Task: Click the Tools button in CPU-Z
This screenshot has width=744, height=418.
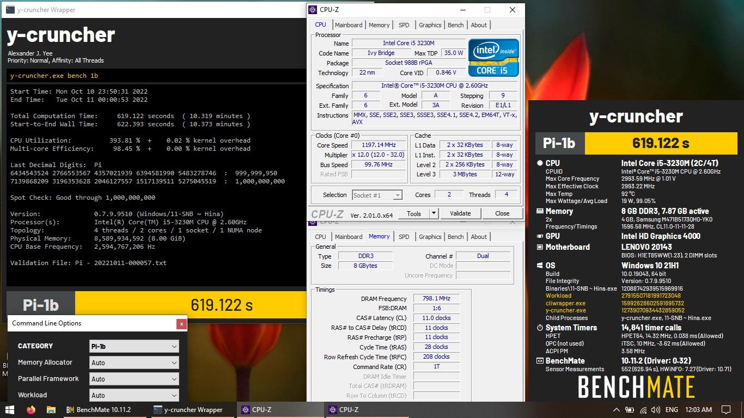Action: (x=414, y=213)
